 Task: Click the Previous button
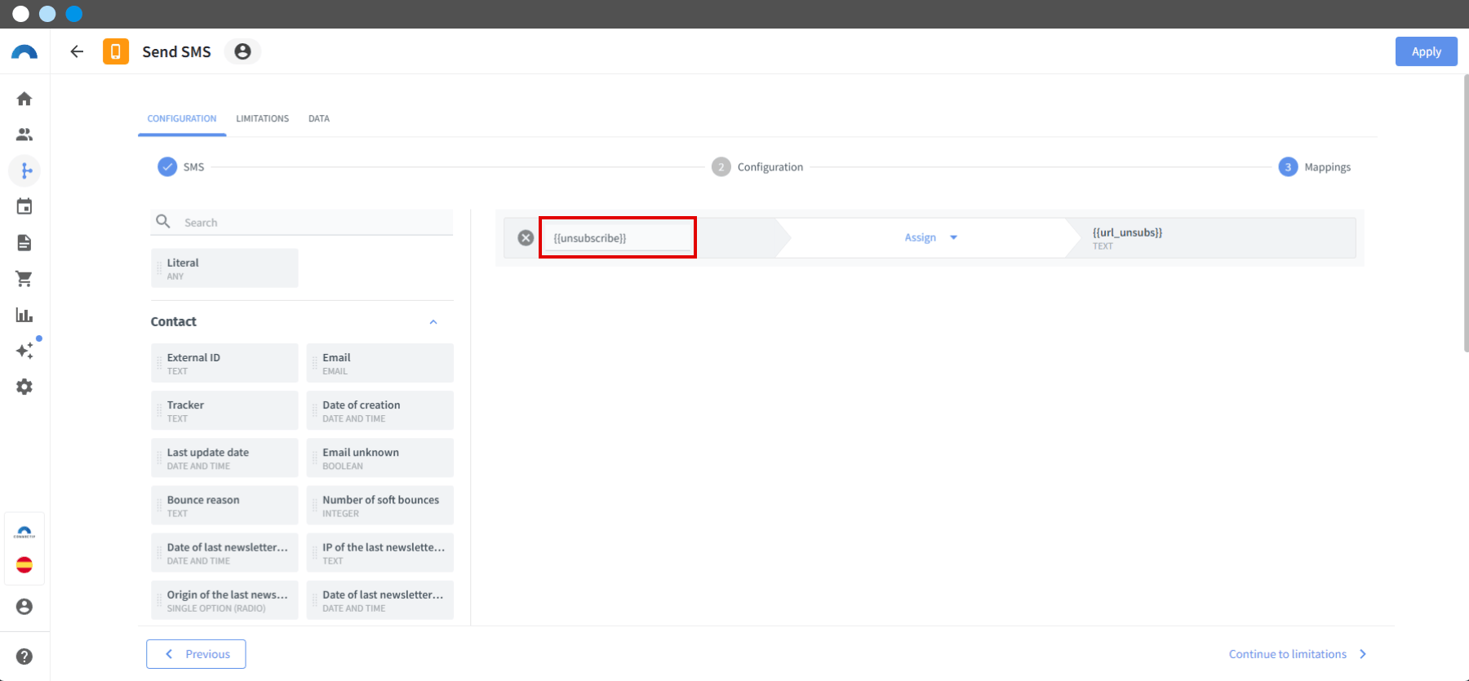tap(196, 654)
